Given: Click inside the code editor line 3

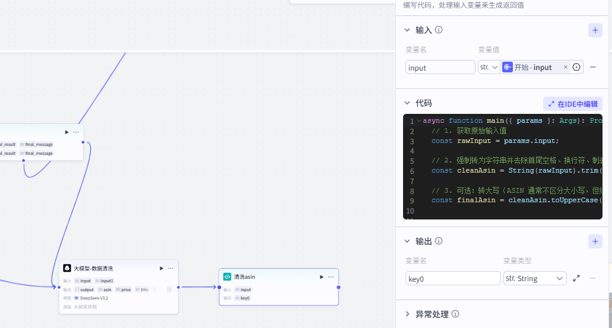Looking at the screenshot, I should [495, 141].
